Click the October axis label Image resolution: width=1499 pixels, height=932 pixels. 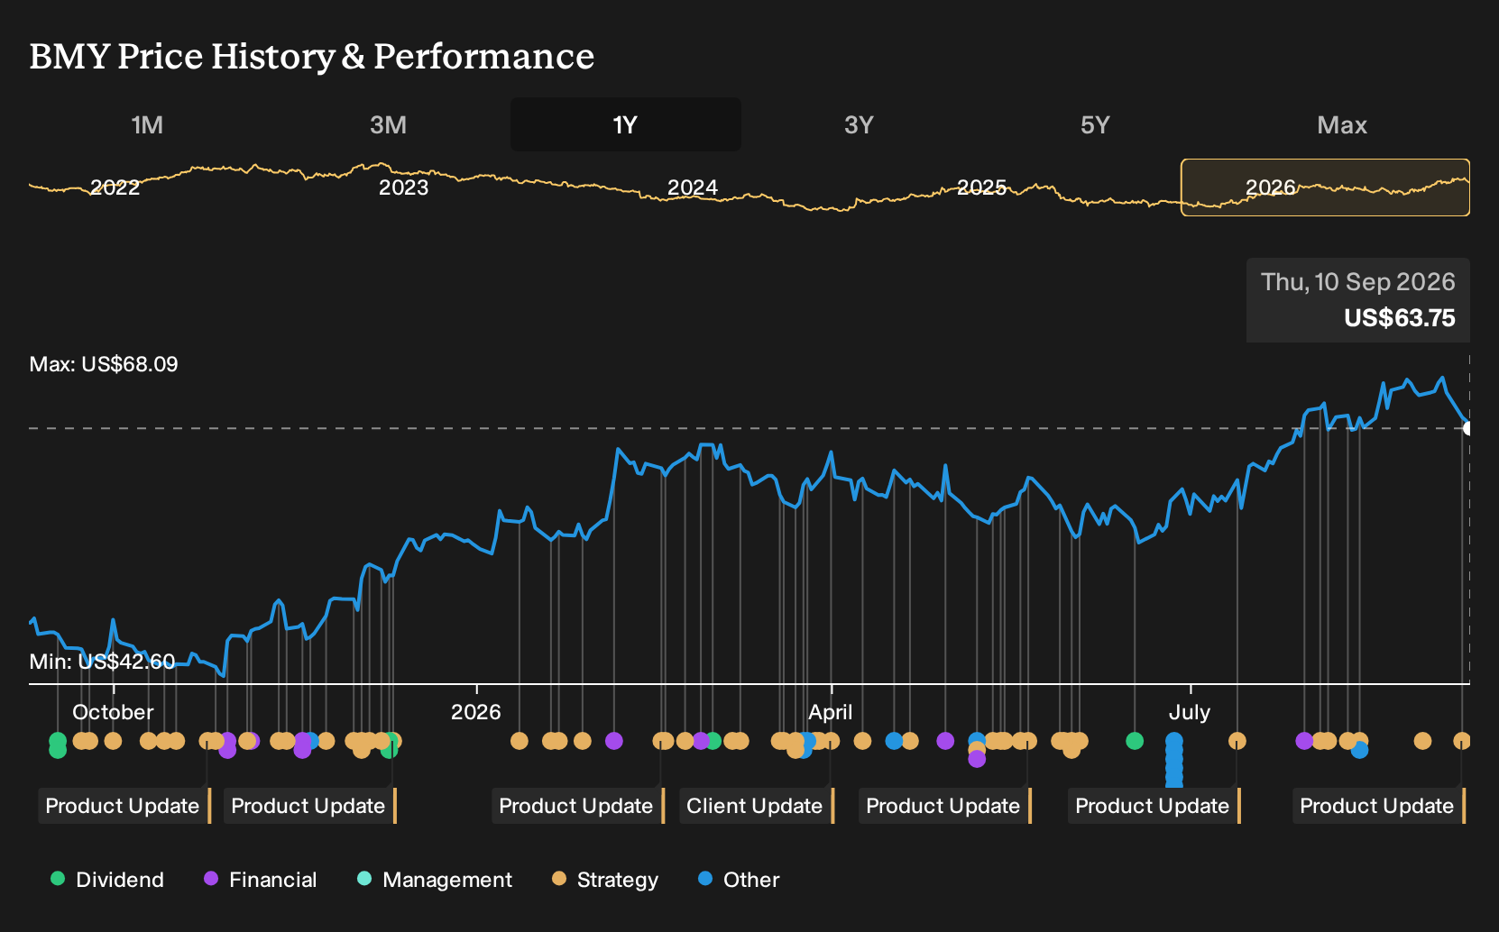point(113,712)
